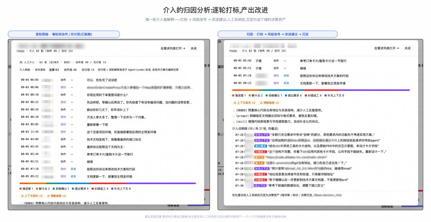Click the [prompt] 明确指定文档输出目标 suggestion text

277,116
